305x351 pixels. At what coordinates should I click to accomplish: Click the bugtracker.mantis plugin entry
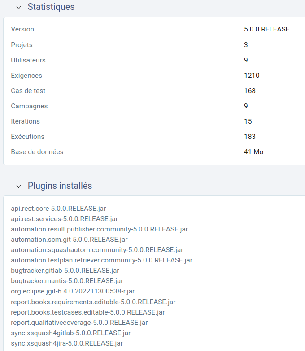(67, 281)
